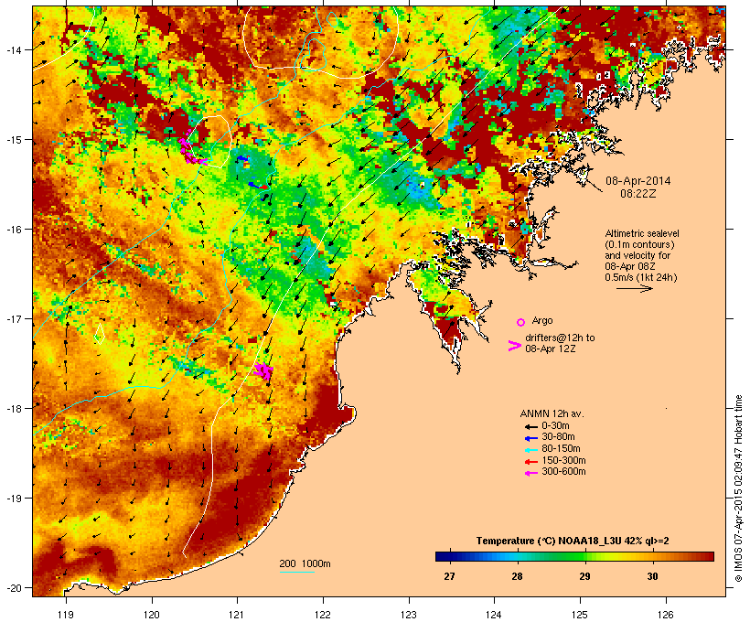Click the magenta 300-600m legend arrow
Image resolution: width=750 pixels, height=622 pixels.
pyautogui.click(x=530, y=473)
